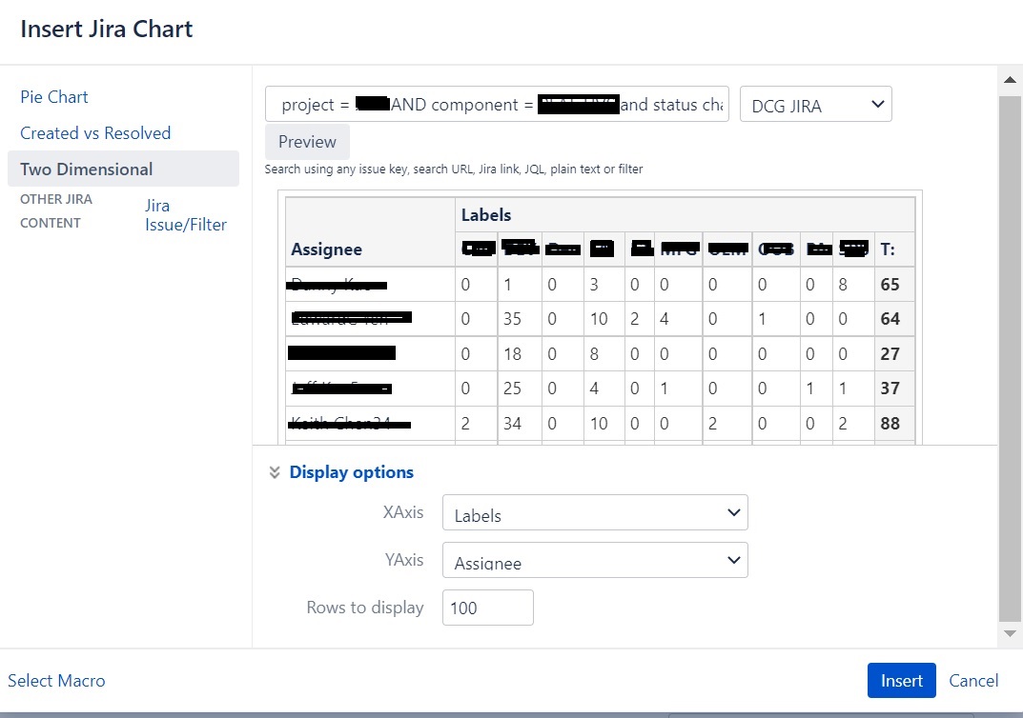Click the search hint text below Preview
Image resolution: width=1023 pixels, height=718 pixels.
454,170
